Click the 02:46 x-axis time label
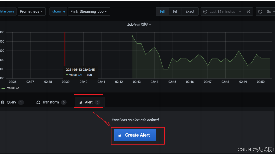The image size is (275, 154). 190,82
